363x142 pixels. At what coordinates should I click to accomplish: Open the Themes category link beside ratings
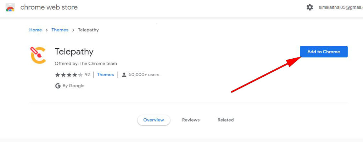(x=105, y=75)
